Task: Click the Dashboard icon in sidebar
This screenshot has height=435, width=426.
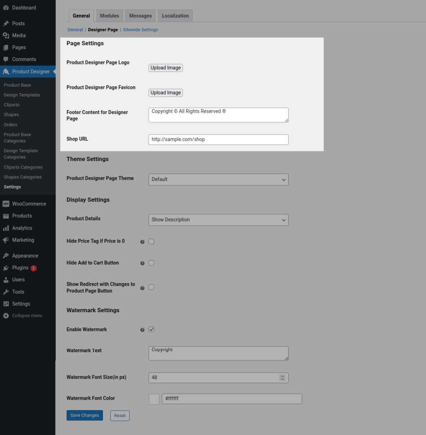Action: pos(6,8)
